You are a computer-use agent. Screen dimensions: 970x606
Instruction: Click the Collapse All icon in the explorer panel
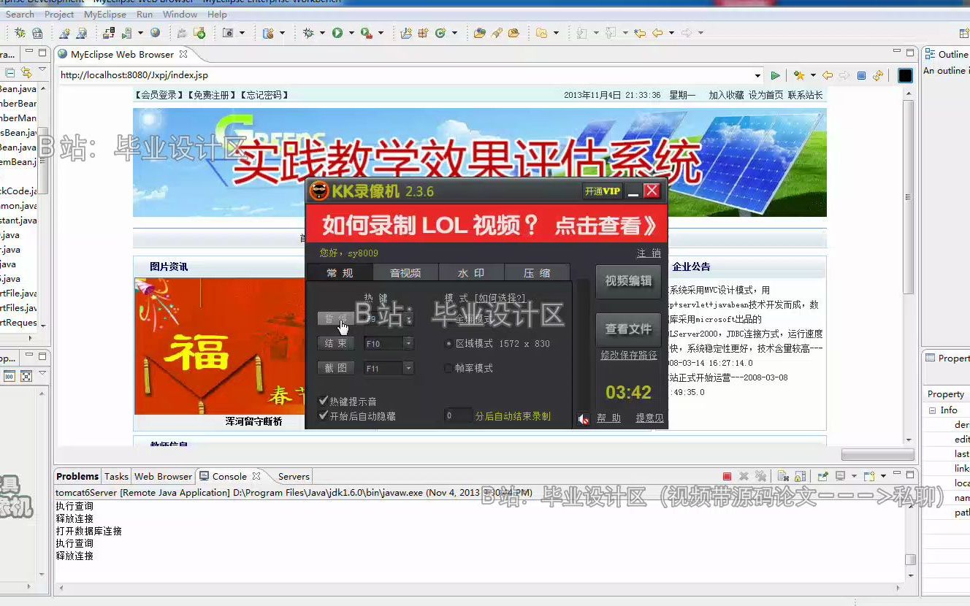click(10, 72)
